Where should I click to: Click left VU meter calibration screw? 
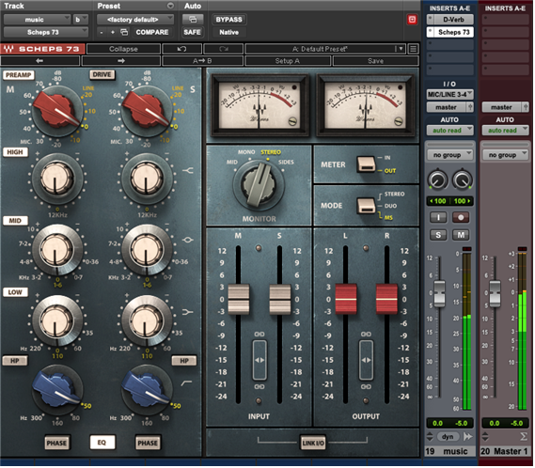click(292, 121)
